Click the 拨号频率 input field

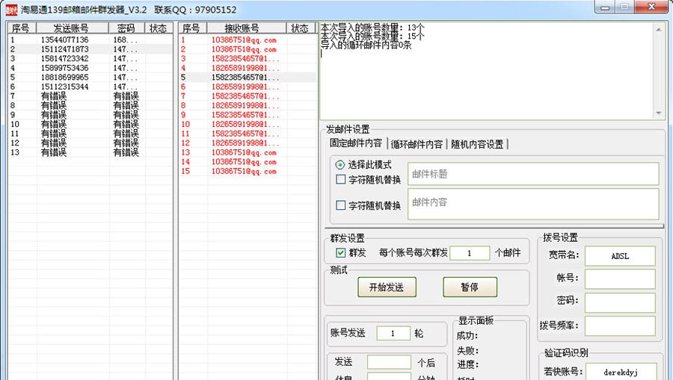point(620,326)
